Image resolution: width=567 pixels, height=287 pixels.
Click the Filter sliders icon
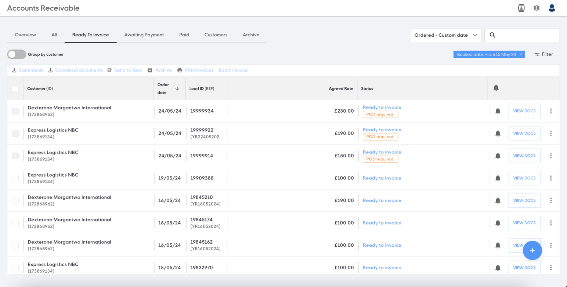coord(537,54)
